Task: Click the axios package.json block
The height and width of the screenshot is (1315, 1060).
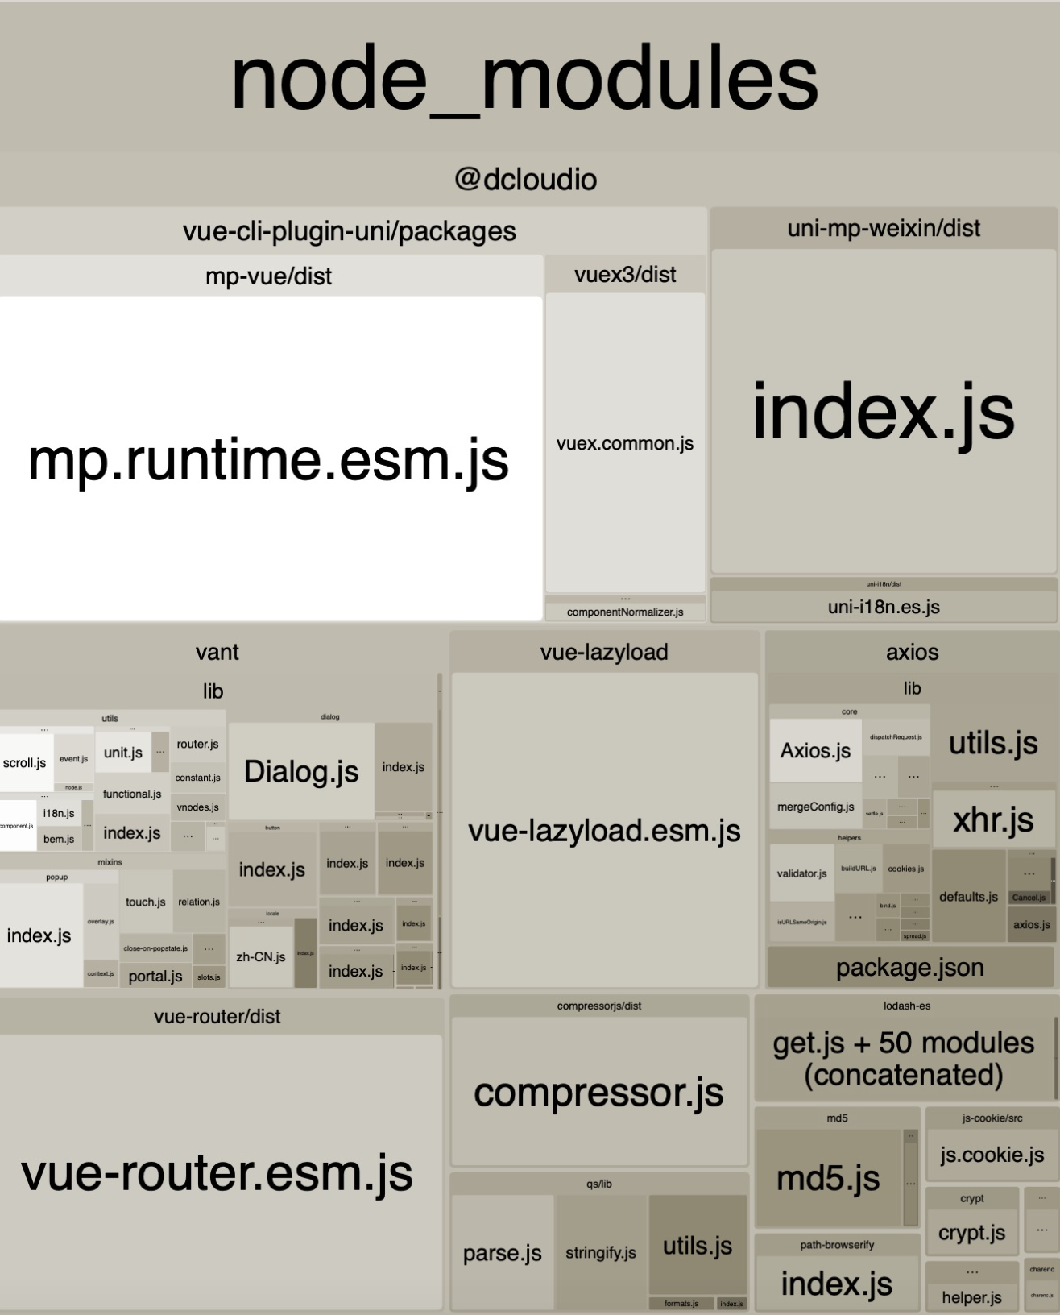Action: click(x=910, y=968)
